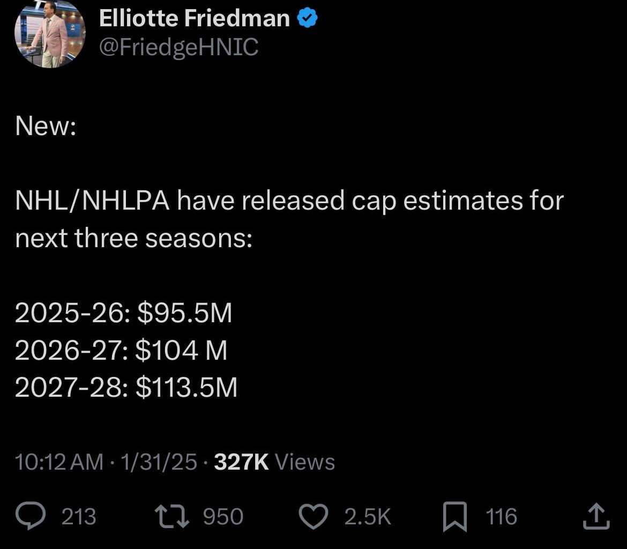Click the 116 bookmarks count

[501, 516]
